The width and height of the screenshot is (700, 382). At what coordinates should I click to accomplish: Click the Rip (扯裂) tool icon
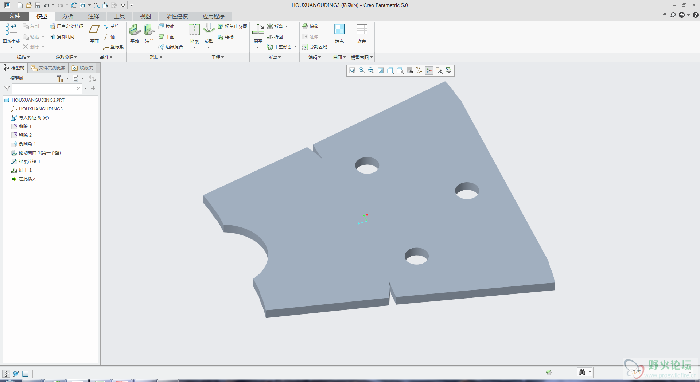tap(194, 30)
